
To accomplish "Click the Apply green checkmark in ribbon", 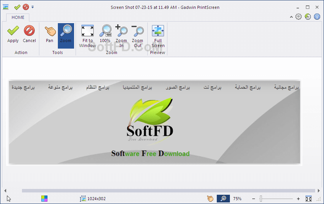I will [13, 34].
